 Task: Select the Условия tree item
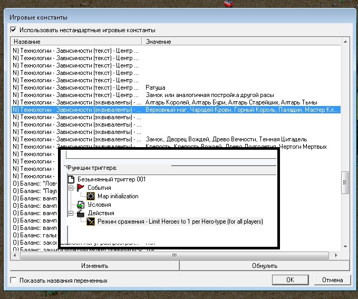99,205
